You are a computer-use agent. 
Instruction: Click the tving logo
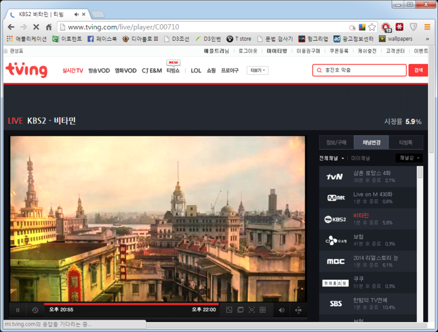coord(27,70)
